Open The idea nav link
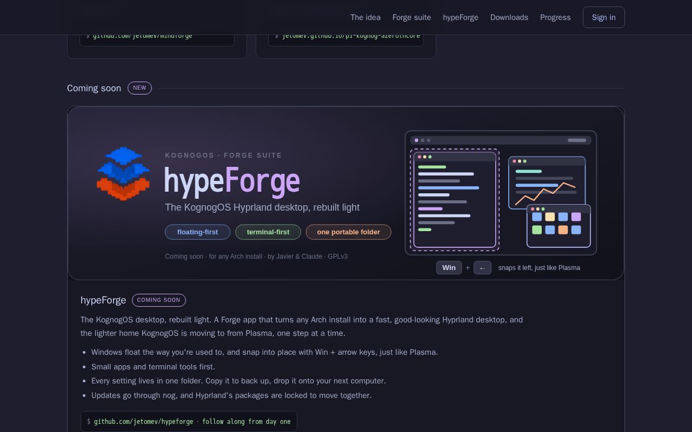 [x=365, y=17]
